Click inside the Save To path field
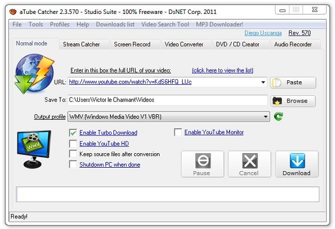This screenshot has height=229, width=335. point(167,100)
